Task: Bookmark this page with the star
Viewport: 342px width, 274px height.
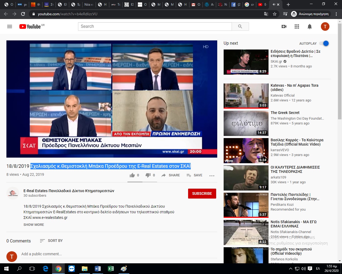Action: click(275, 14)
